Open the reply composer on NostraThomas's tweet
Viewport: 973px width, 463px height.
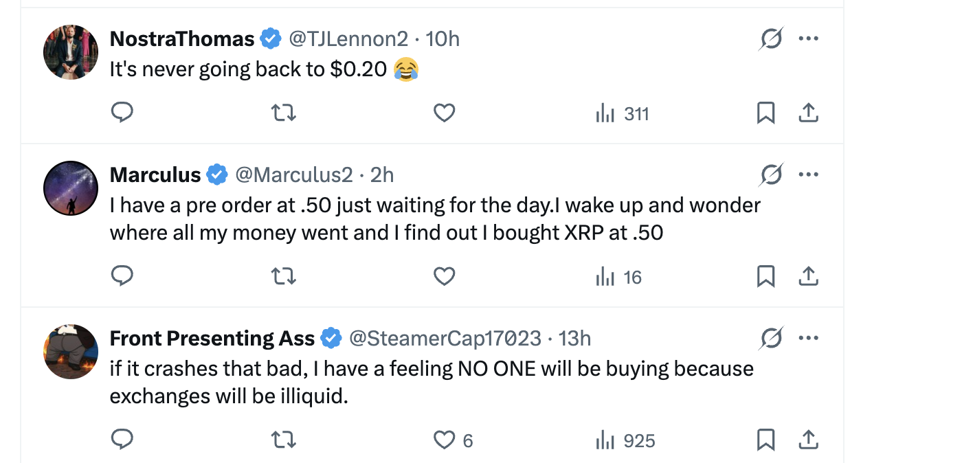pyautogui.click(x=122, y=112)
